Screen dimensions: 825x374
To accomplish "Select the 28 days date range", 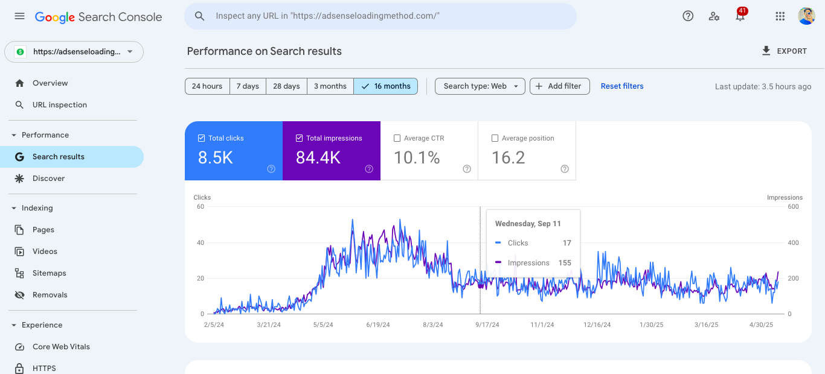I will click(x=286, y=86).
